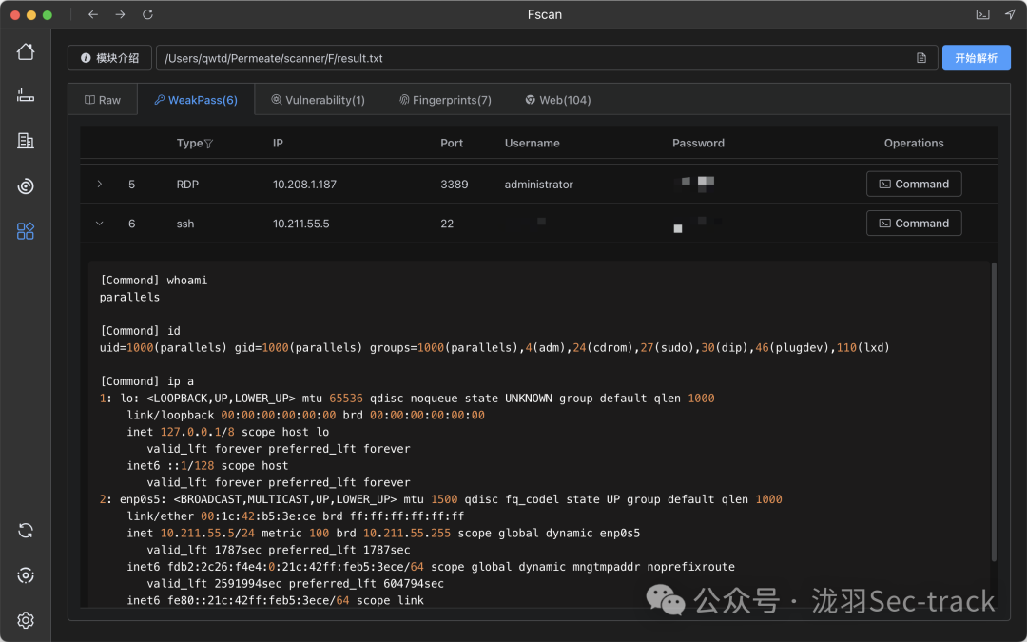Click the Username column header
Image resolution: width=1027 pixels, height=642 pixels.
tap(532, 143)
